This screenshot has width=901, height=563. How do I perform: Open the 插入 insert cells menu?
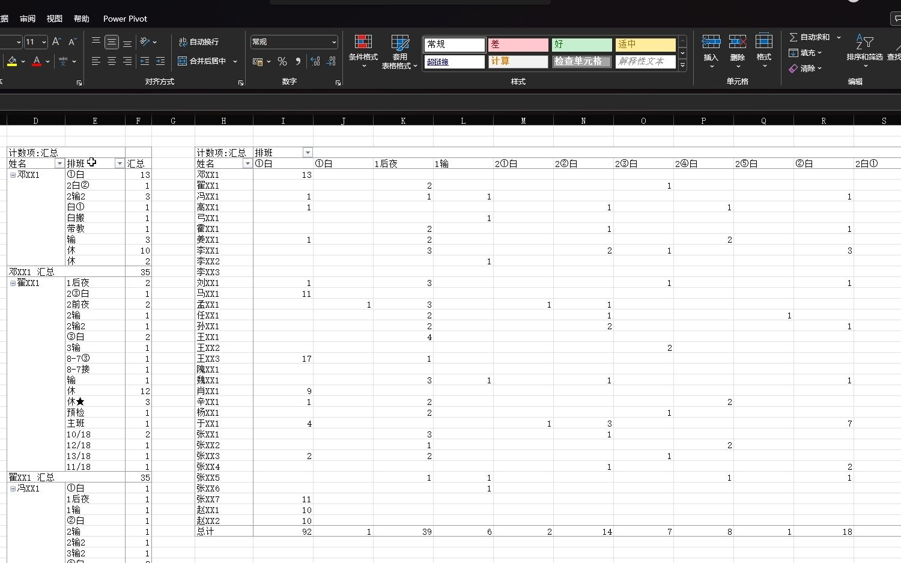[x=711, y=51]
